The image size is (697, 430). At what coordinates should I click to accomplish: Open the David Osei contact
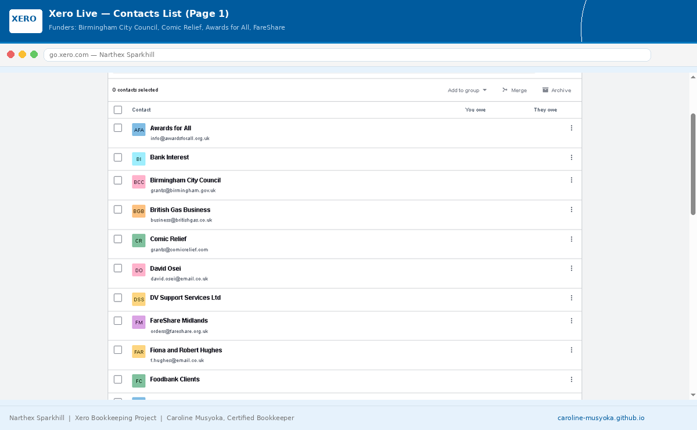pyautogui.click(x=165, y=268)
